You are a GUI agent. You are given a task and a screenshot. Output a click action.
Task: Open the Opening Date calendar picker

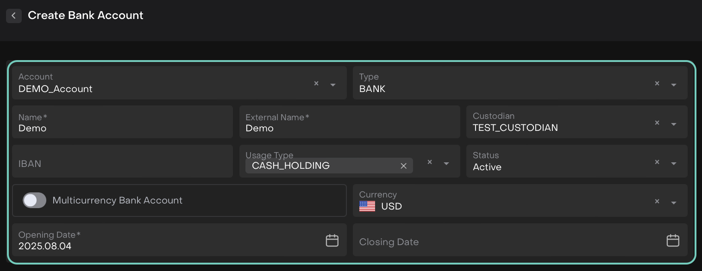tap(332, 240)
